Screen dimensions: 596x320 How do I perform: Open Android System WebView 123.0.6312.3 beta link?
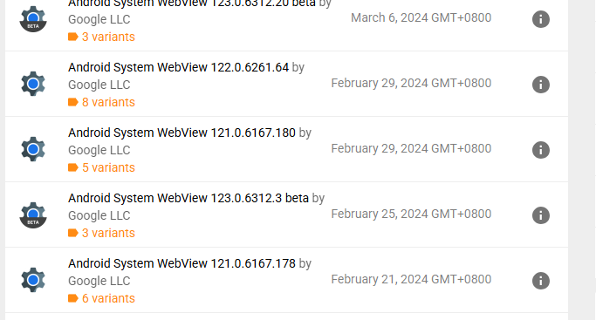pos(188,198)
